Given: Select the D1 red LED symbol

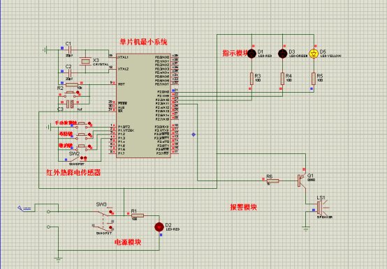Looking at the screenshot, I should [x=251, y=54].
